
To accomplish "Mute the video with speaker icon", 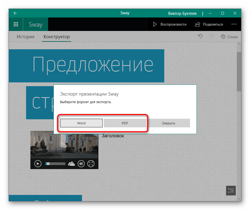I will coord(81,163).
